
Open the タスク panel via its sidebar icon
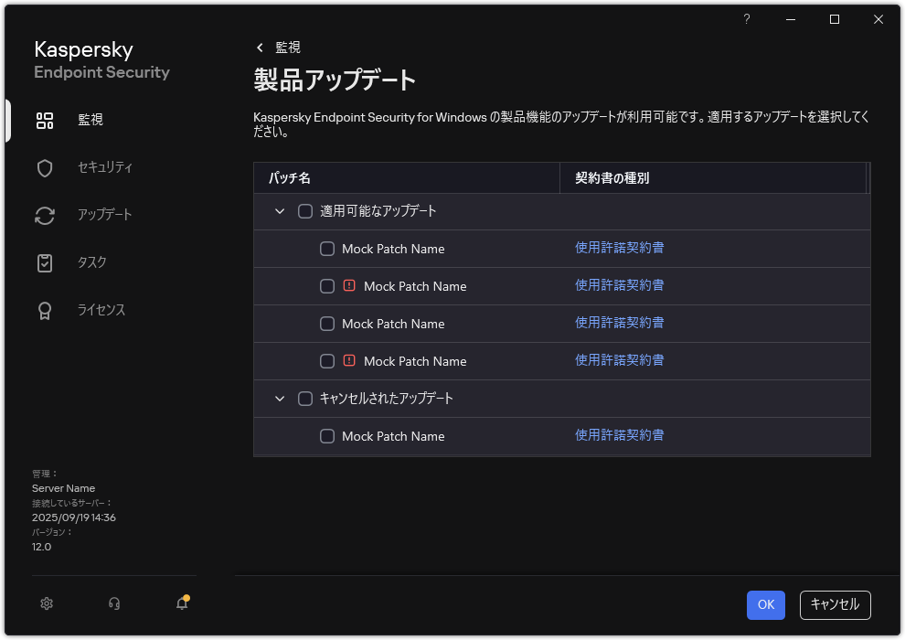(44, 262)
